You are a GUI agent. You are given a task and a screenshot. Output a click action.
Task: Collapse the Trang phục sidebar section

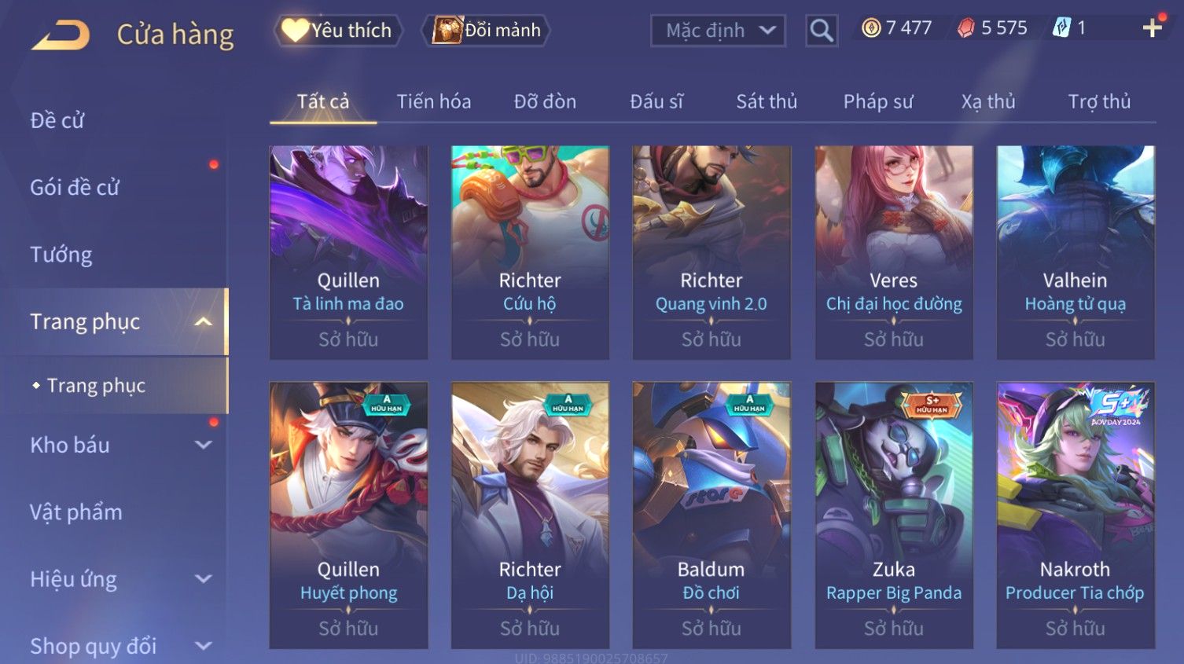(x=203, y=322)
